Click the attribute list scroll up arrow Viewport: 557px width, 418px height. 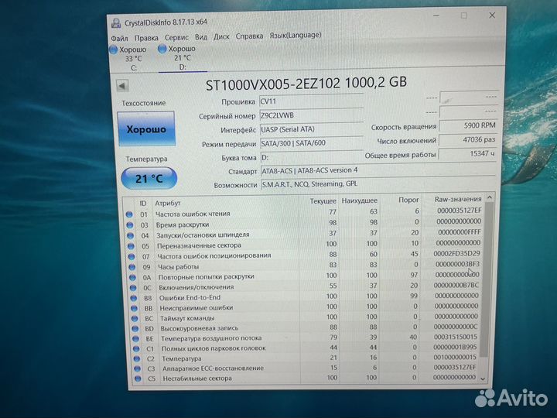click(490, 197)
